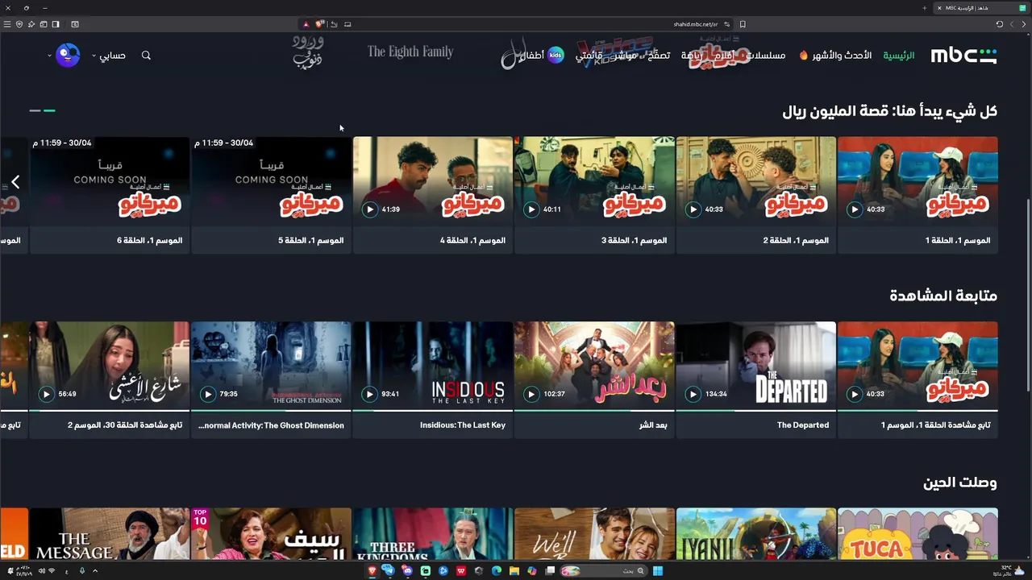Open الموسم 1، الحلقة 5 coming soon card
Image resolution: width=1032 pixels, height=580 pixels.
pos(272,195)
